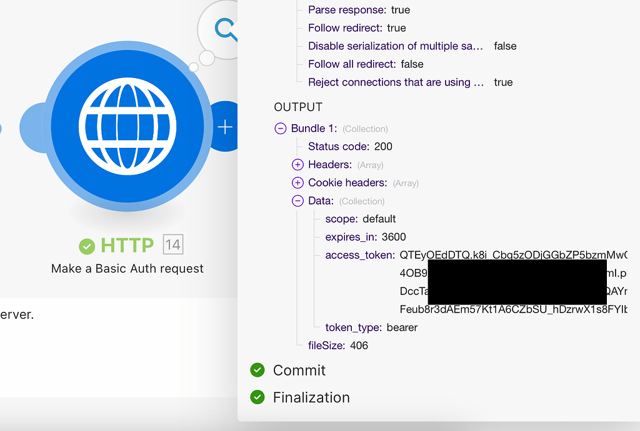640x431 pixels.
Task: Open the HTTP module globe icon
Action: click(x=127, y=127)
